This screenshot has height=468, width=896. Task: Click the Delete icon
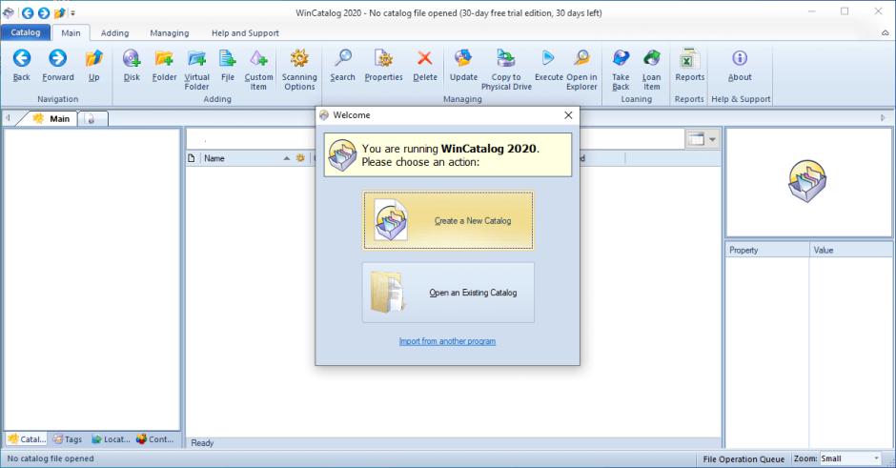424,66
